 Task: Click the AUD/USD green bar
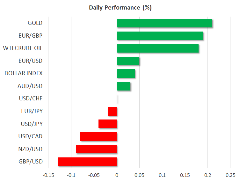124,86
